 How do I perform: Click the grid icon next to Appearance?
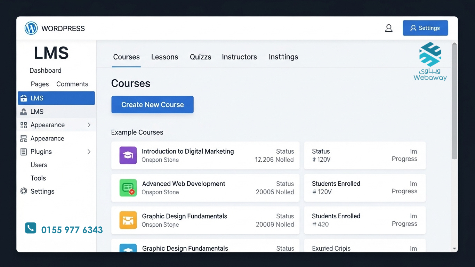pyautogui.click(x=24, y=125)
